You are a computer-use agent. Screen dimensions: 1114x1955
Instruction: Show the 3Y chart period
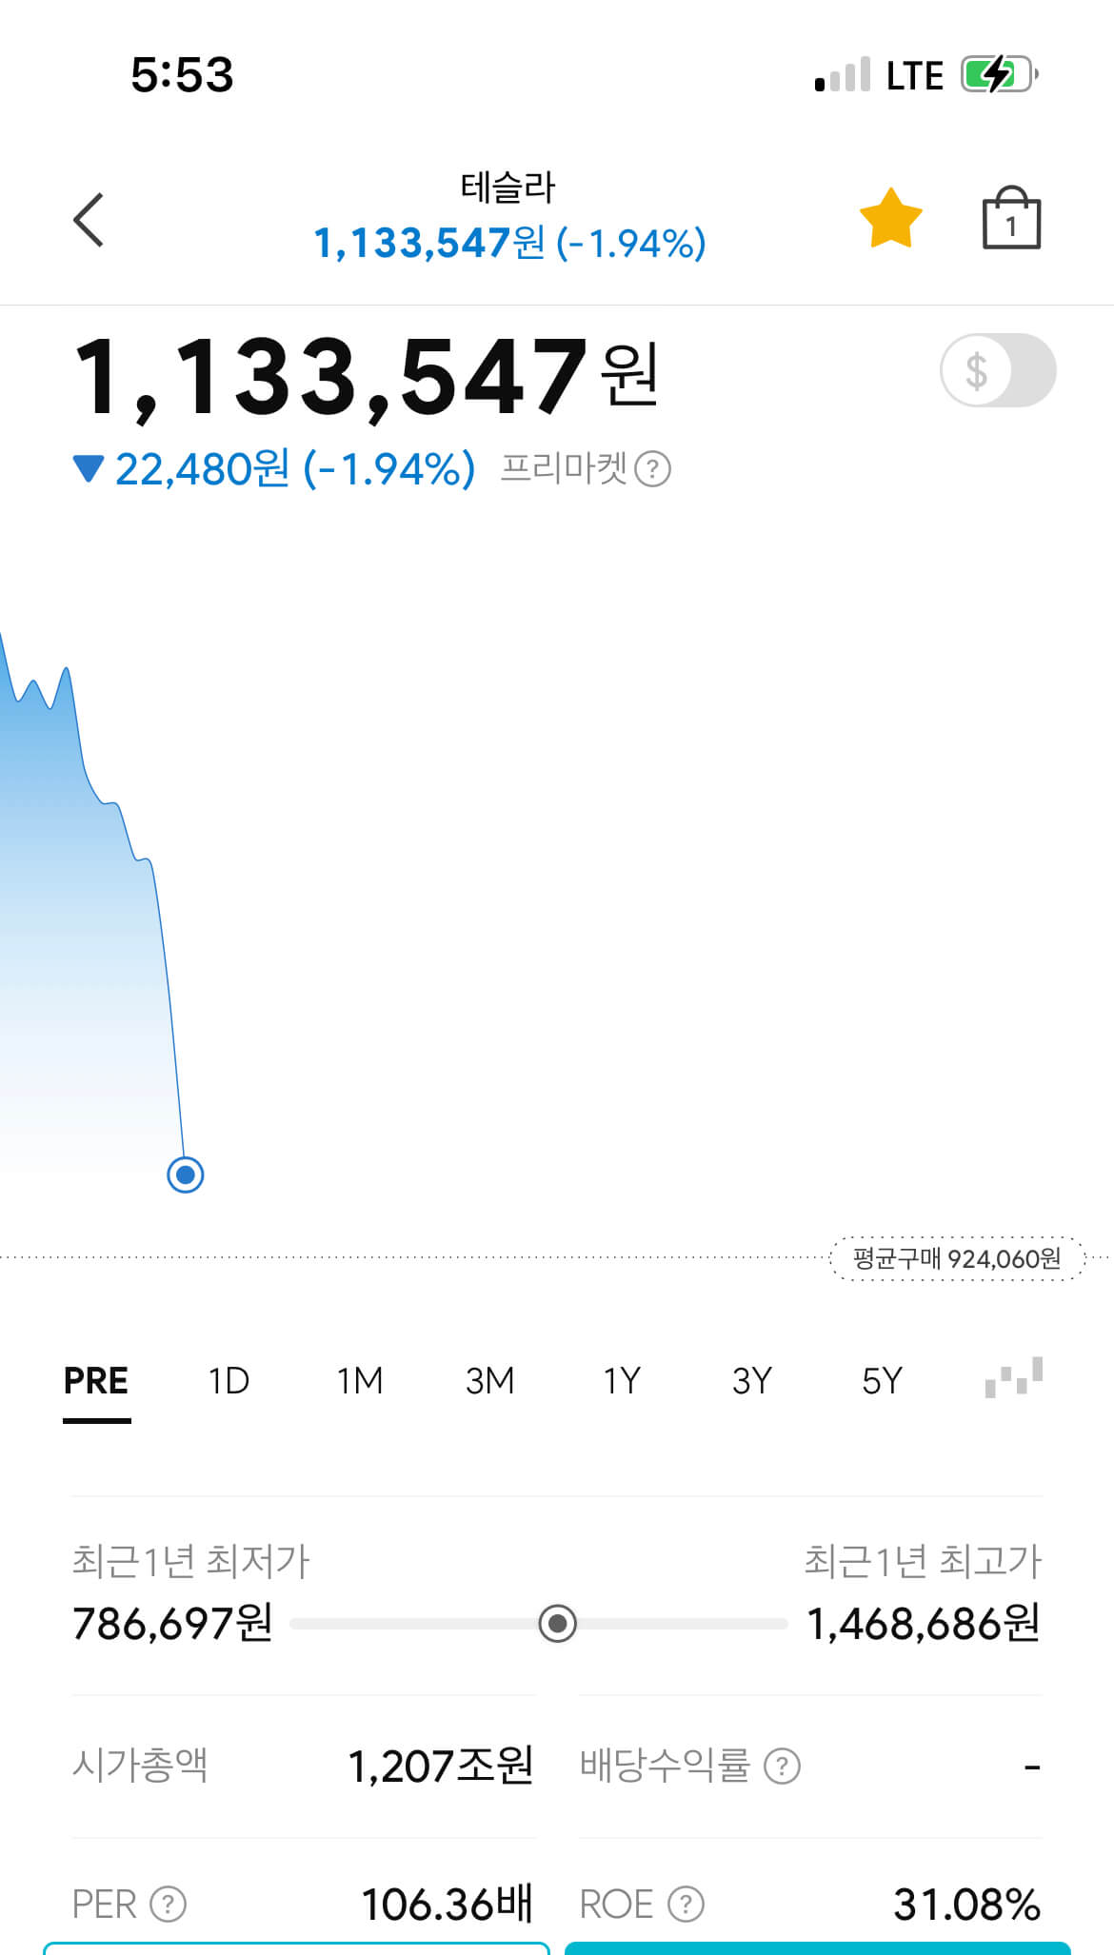coord(751,1380)
